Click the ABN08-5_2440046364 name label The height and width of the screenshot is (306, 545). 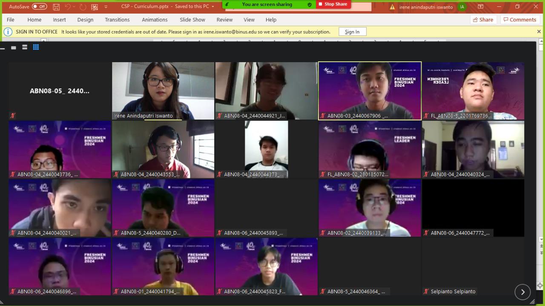click(356, 292)
